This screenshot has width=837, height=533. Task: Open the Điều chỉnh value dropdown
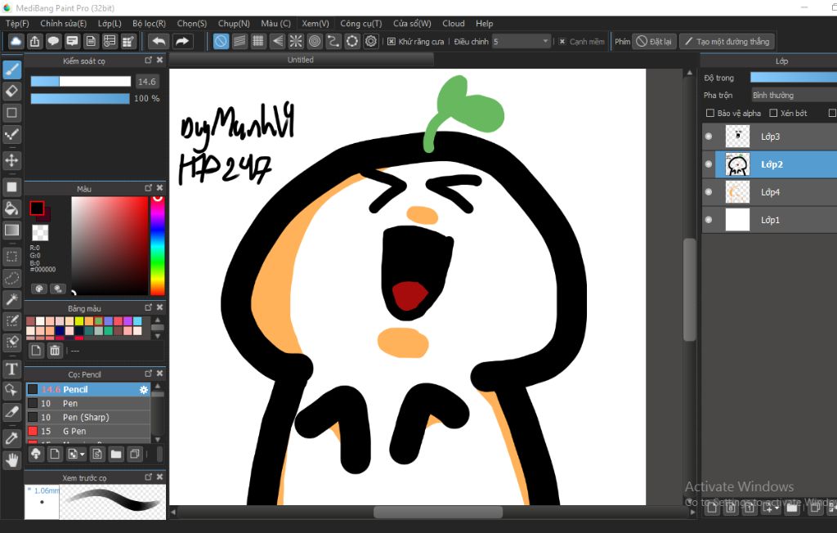[x=545, y=42]
